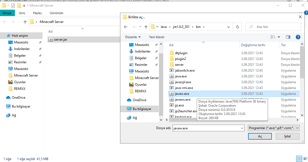The image size is (308, 162).
Task: Click the Ara: bin search field
Action: [273, 27]
